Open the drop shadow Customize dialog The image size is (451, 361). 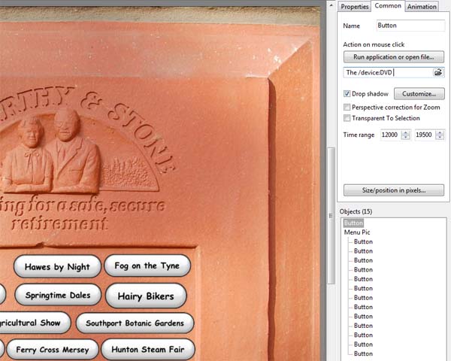coord(419,94)
